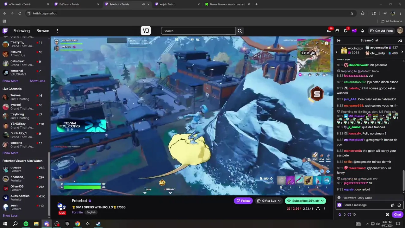
Task: Open Epic Games Launcher from taskbar
Action: [x=67, y=224]
